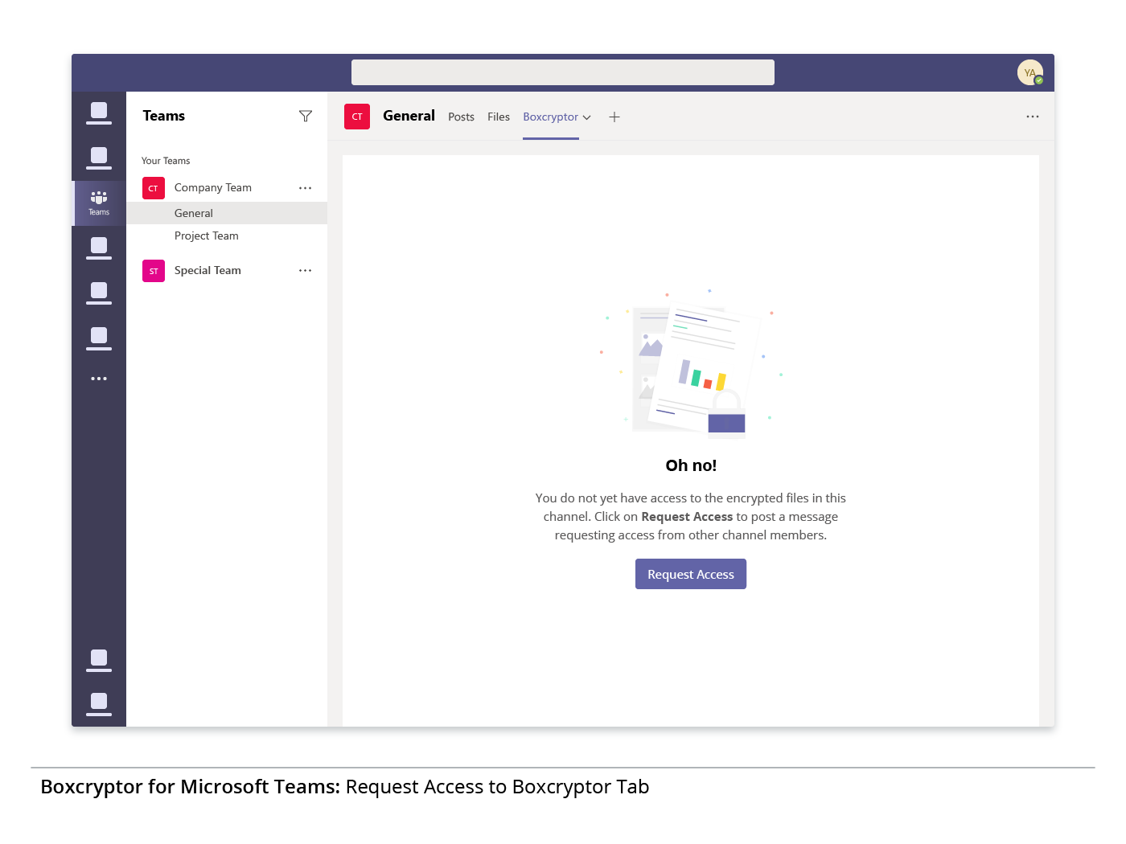Viewport: 1126px width, 844px height.
Task: Open the Teams section in the sidebar
Action: click(99, 203)
